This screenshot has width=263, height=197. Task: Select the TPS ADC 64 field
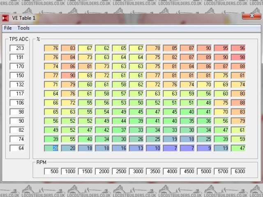(x=17, y=148)
